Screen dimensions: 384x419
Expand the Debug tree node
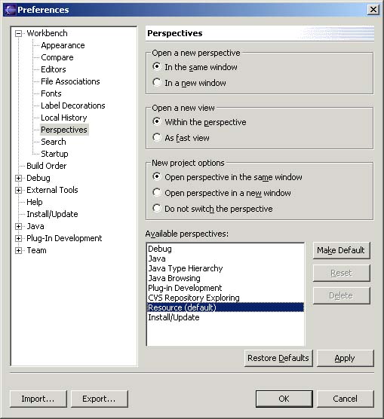coord(18,178)
